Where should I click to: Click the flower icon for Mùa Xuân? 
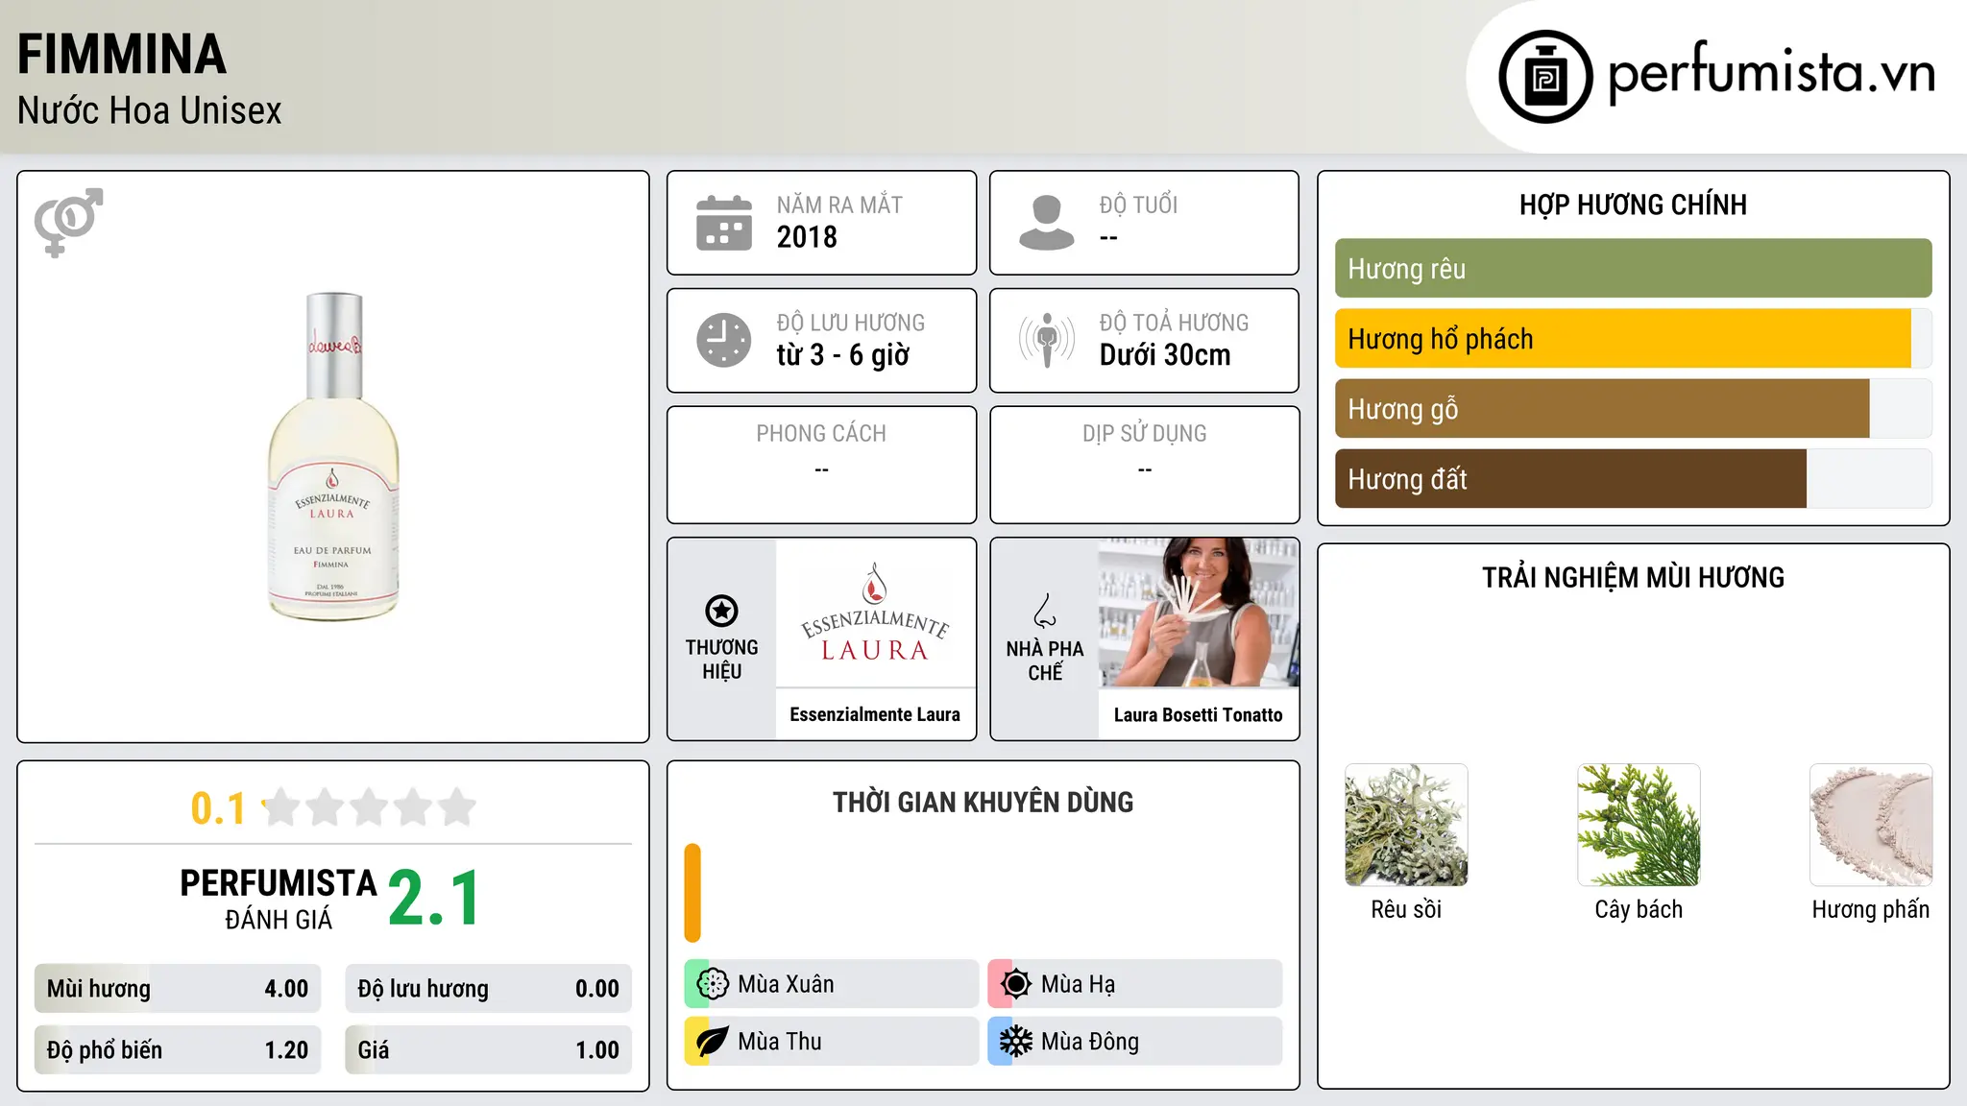(x=713, y=984)
